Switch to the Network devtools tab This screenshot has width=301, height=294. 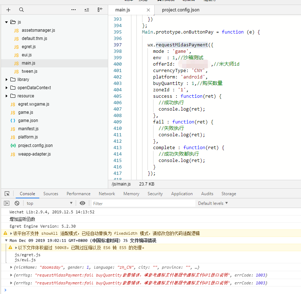[x=107, y=194]
